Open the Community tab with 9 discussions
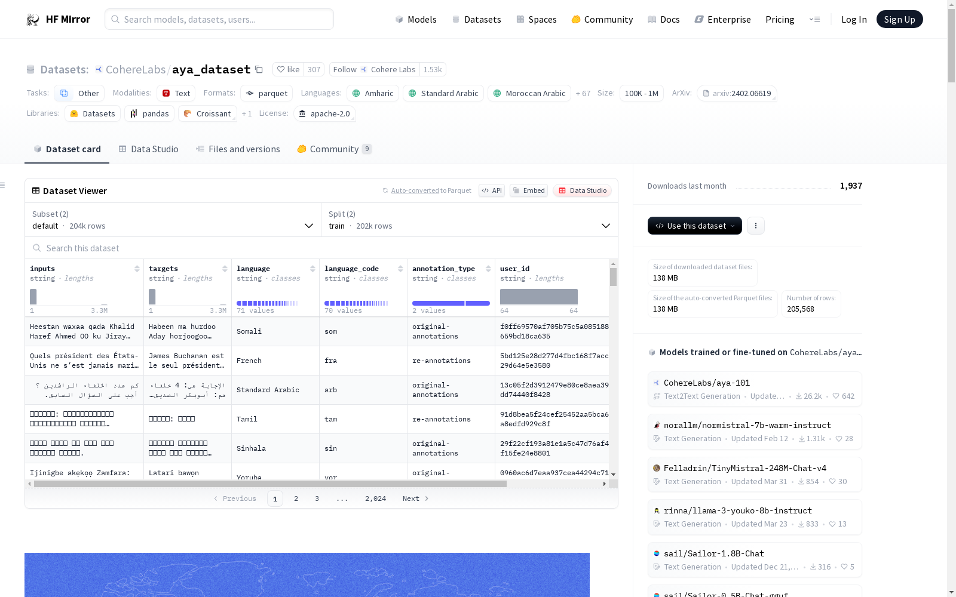The height and width of the screenshot is (597, 956). point(334,149)
